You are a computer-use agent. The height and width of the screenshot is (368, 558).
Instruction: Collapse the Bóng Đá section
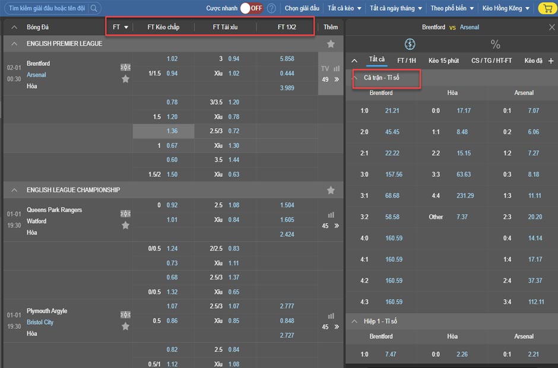pos(14,27)
